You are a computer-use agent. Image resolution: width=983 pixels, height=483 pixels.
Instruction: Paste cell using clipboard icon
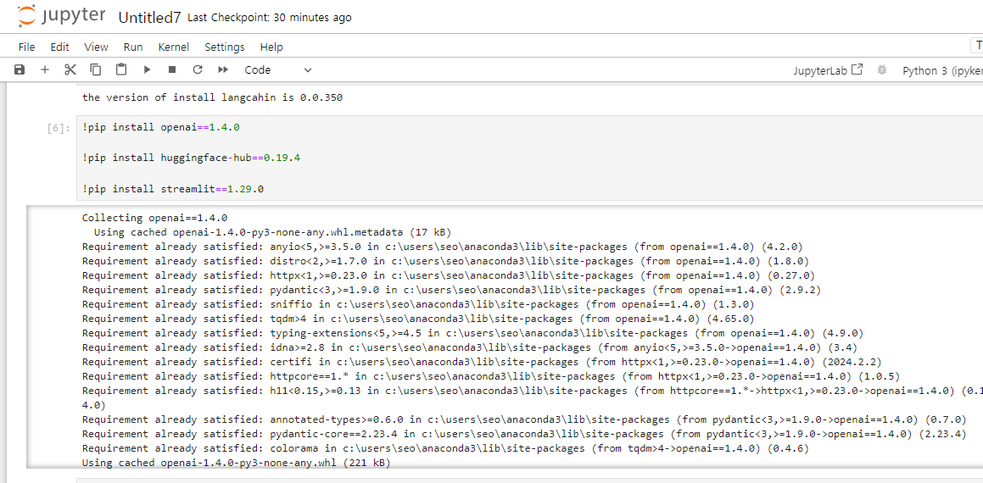(121, 70)
